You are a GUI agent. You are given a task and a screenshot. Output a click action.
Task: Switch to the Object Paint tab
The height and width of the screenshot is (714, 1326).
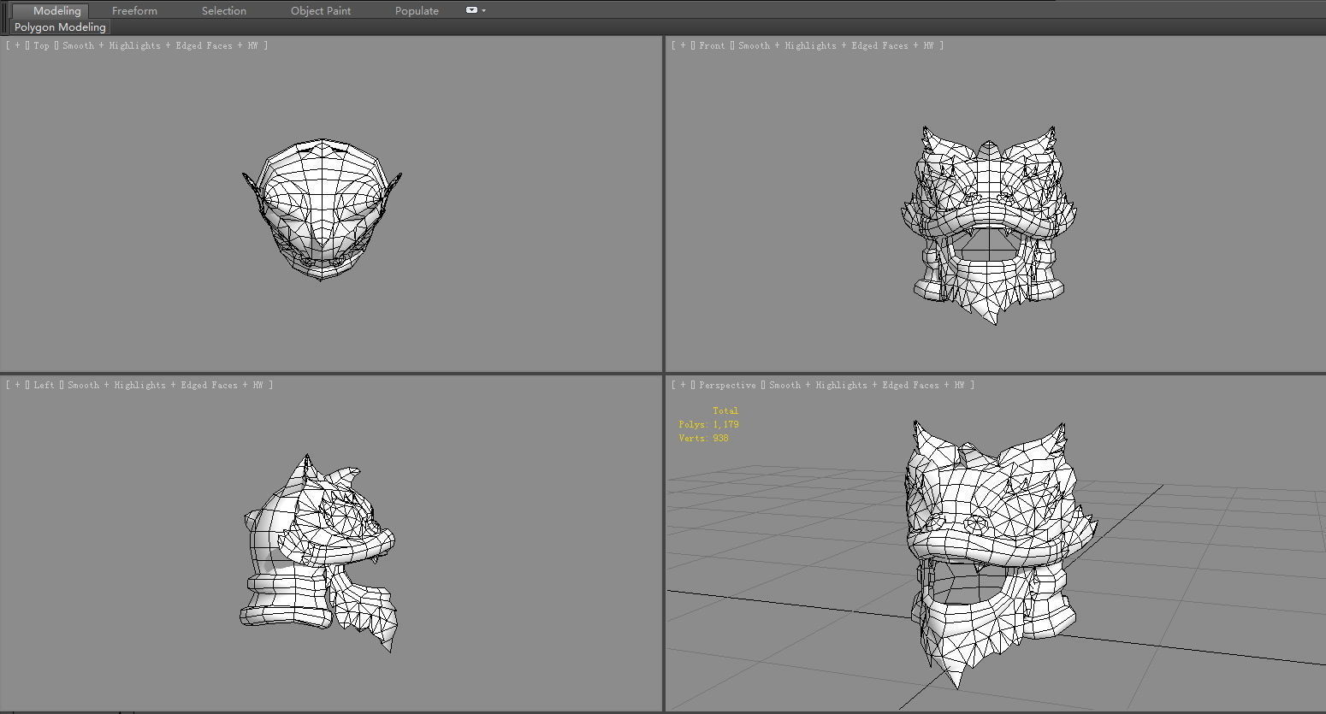(321, 10)
